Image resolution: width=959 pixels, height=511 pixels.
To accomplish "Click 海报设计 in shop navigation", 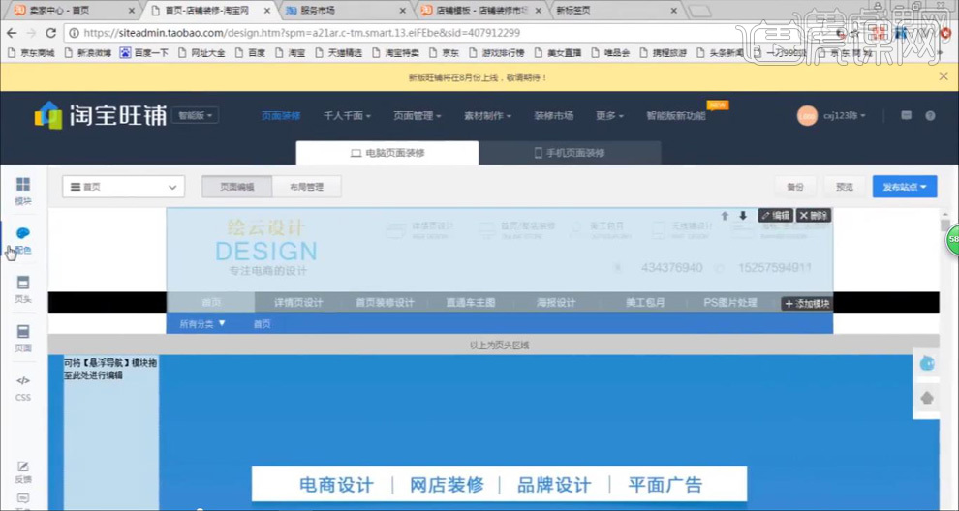I will (556, 303).
